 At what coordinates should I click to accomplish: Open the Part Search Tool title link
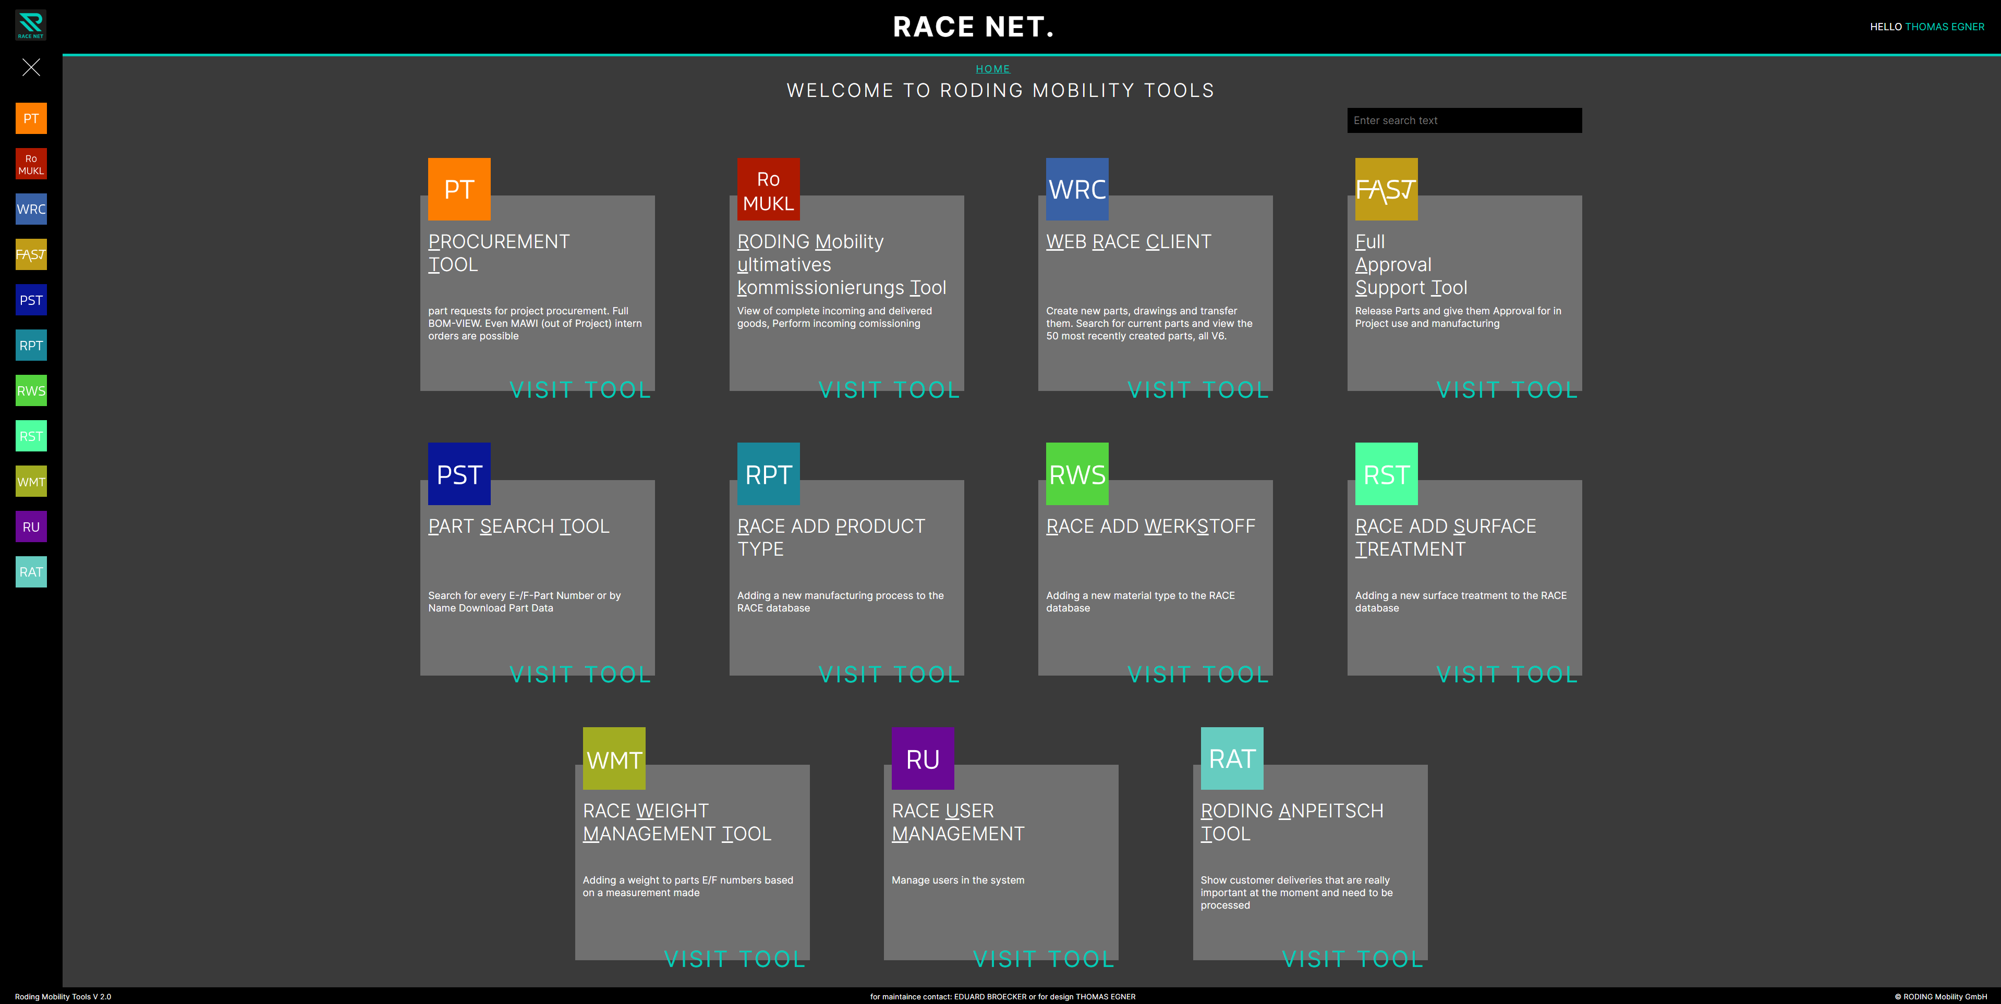tap(518, 527)
